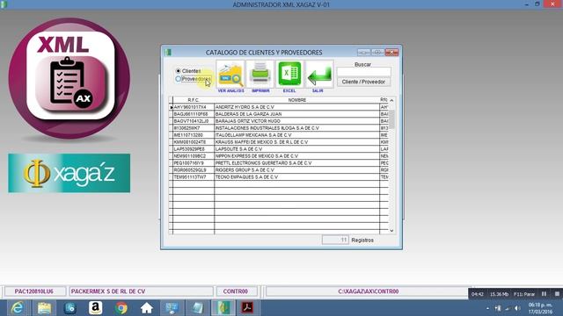This screenshot has width=563, height=316.
Task: Select row PRETTL ELECTRONICS QUERETARO
Action: tap(278, 163)
